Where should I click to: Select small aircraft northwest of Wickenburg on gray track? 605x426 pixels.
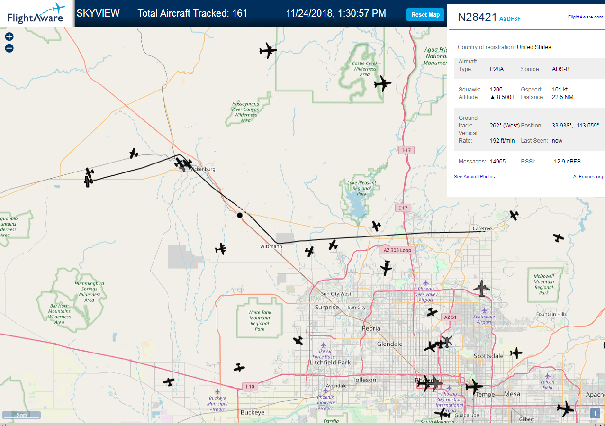tap(134, 153)
